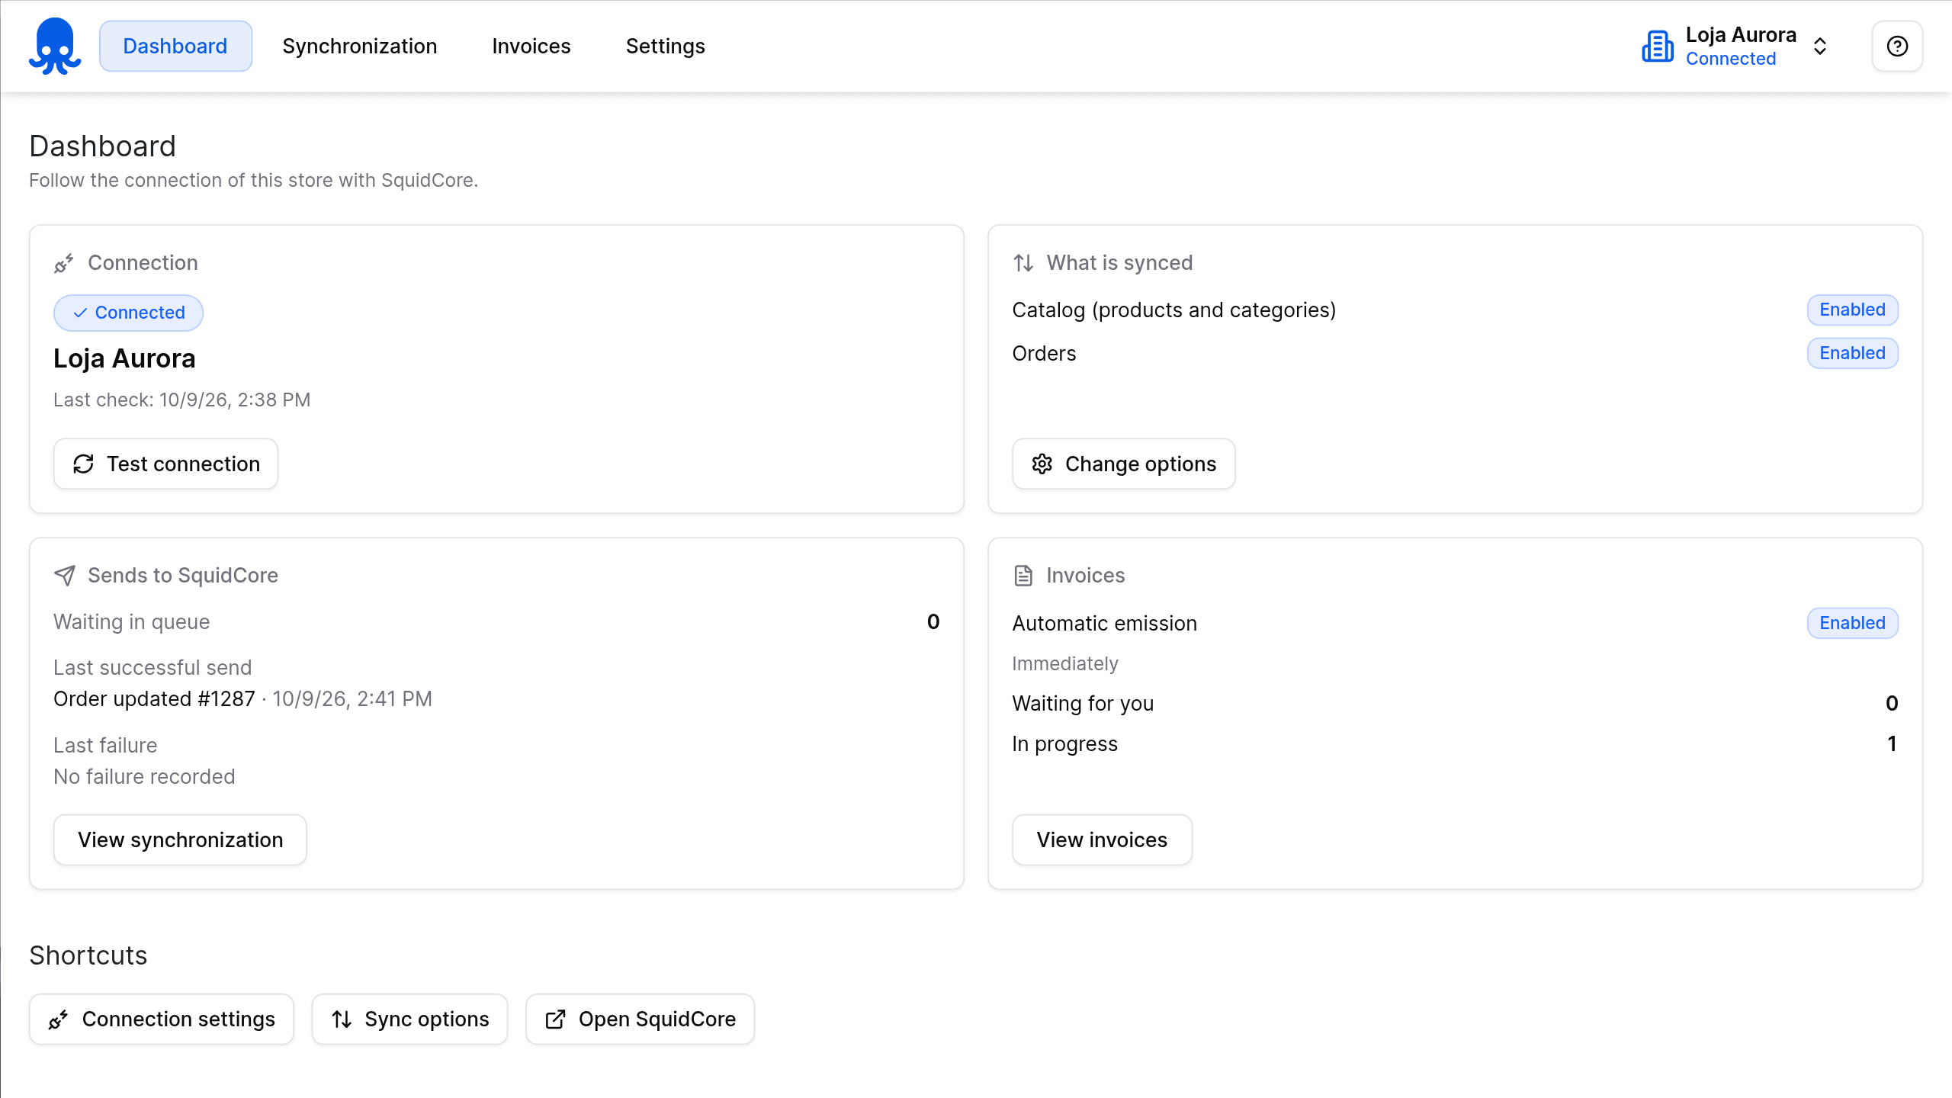Viewport: 1952px width, 1098px height.
Task: Click the external link icon in Open SquidCore
Action: tap(555, 1019)
